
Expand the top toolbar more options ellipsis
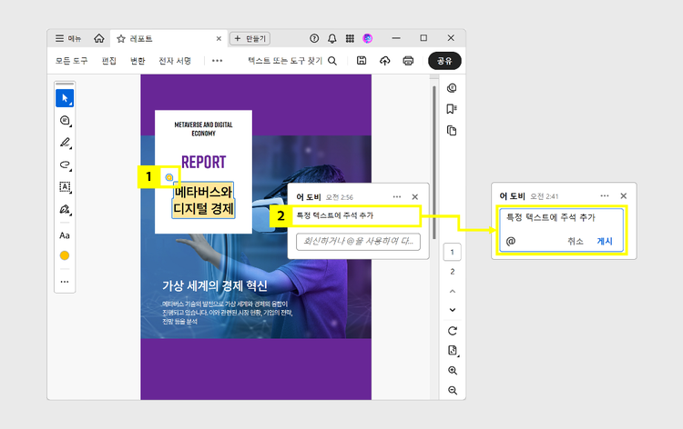(x=217, y=61)
